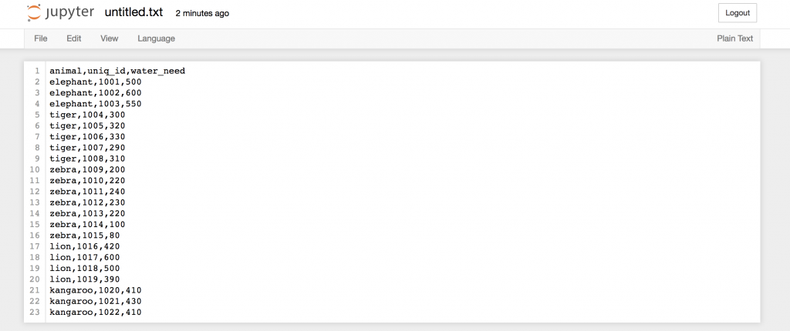Click the Jupyter logo icon
Viewport: 790px width, 331px height.
(34, 13)
